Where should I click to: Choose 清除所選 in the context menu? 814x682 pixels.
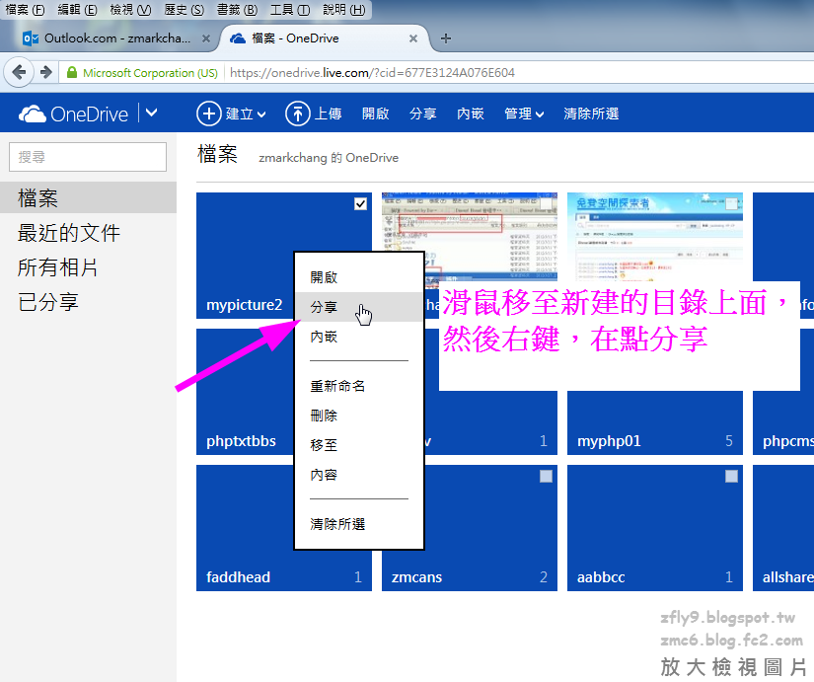(x=359, y=524)
